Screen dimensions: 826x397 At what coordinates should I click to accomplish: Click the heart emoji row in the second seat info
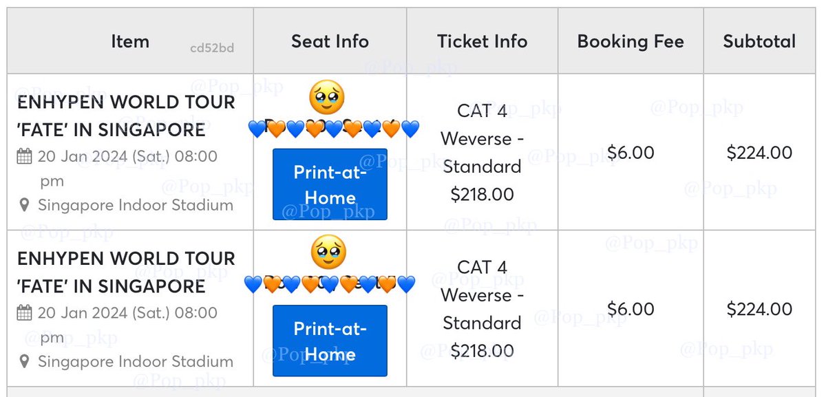pyautogui.click(x=330, y=284)
